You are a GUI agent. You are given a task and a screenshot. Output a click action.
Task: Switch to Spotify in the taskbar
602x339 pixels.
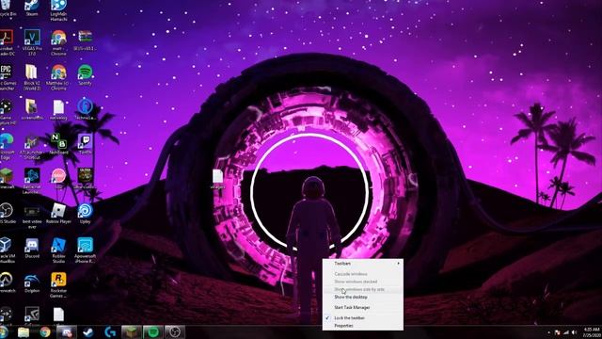click(x=153, y=332)
